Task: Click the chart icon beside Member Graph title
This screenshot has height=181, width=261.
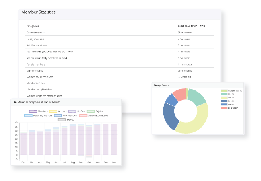Action: coord(15,102)
